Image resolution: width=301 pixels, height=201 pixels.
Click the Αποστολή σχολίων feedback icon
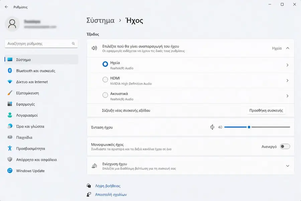(89, 194)
